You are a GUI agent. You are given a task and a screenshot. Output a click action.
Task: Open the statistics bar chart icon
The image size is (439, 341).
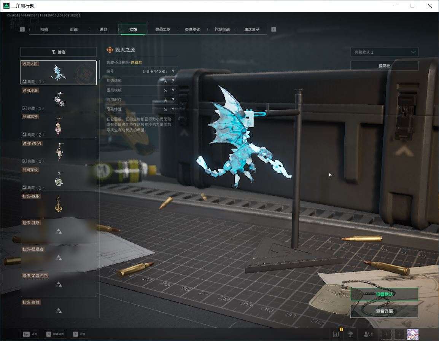(x=336, y=334)
